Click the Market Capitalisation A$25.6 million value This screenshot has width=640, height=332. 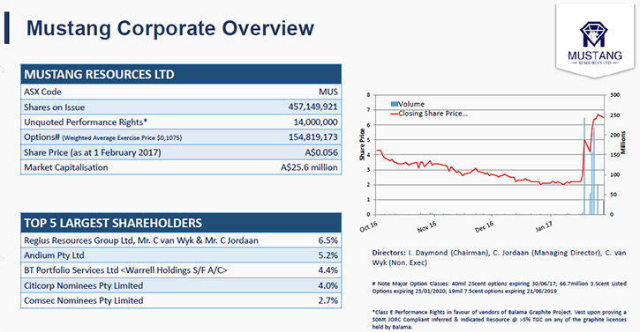(309, 167)
